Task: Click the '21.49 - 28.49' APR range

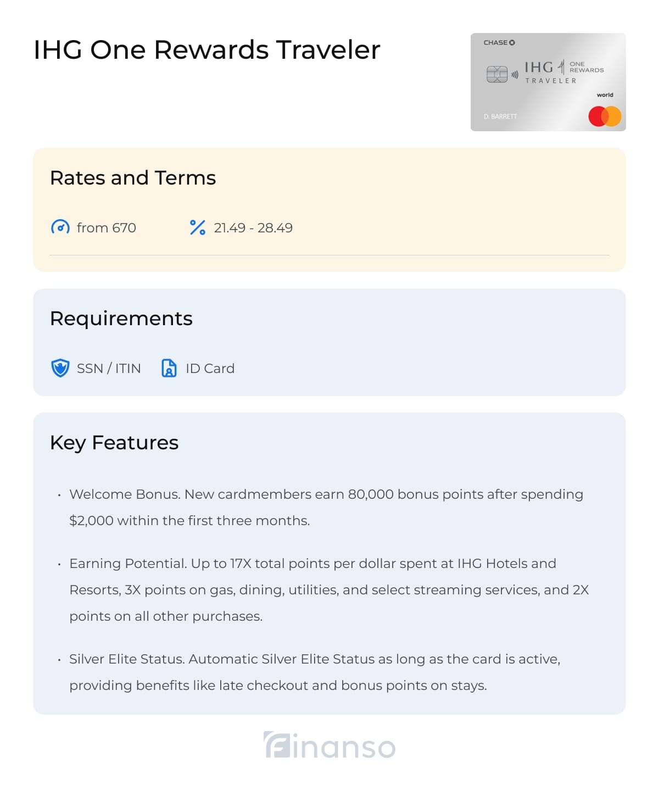Action: point(253,228)
